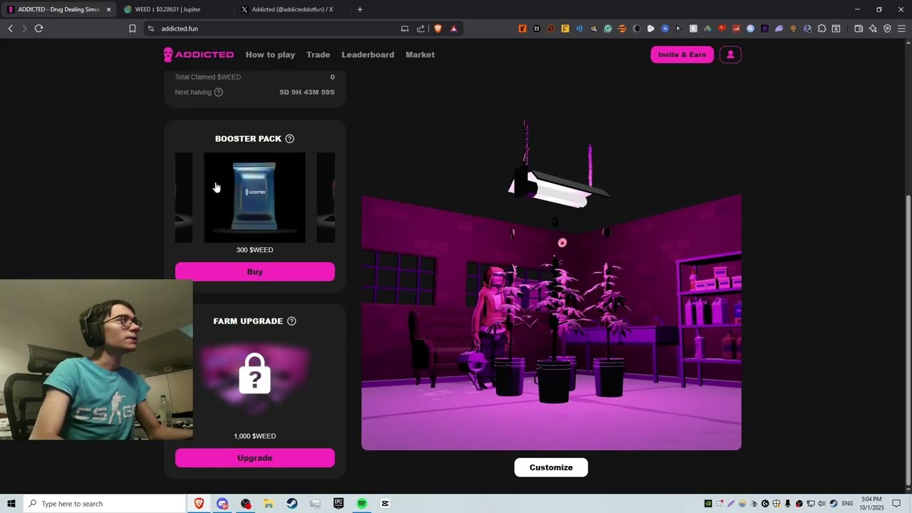This screenshot has width=912, height=513.
Task: Open the Market page
Action: coord(420,55)
